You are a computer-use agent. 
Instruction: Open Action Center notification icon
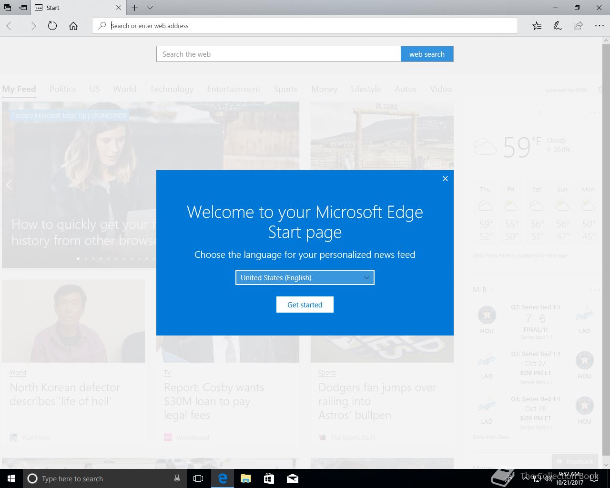pos(595,478)
